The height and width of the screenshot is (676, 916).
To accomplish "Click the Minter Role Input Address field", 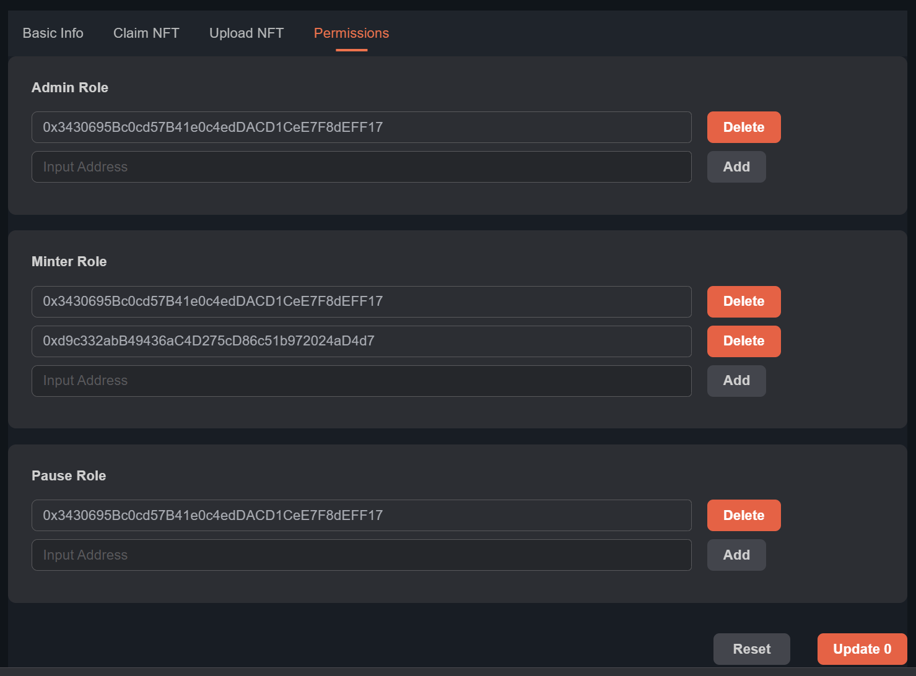I will coord(361,381).
